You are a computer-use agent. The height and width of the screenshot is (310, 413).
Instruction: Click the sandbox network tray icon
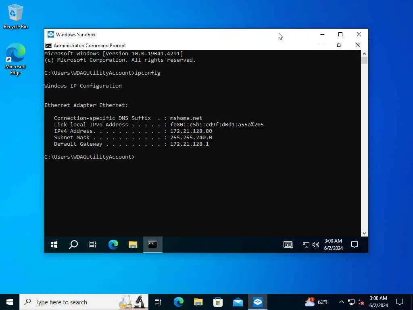tap(306, 245)
